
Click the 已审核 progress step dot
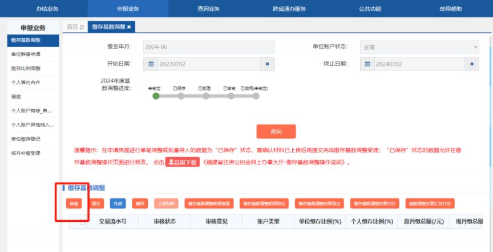coord(229,96)
